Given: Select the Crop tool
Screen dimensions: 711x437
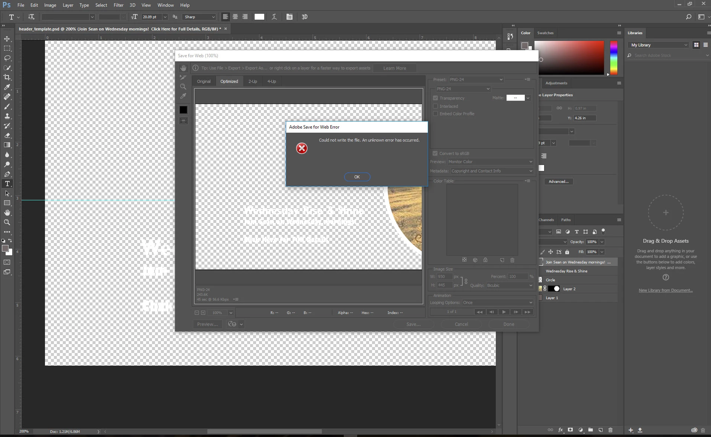Looking at the screenshot, I should pyautogui.click(x=7, y=77).
